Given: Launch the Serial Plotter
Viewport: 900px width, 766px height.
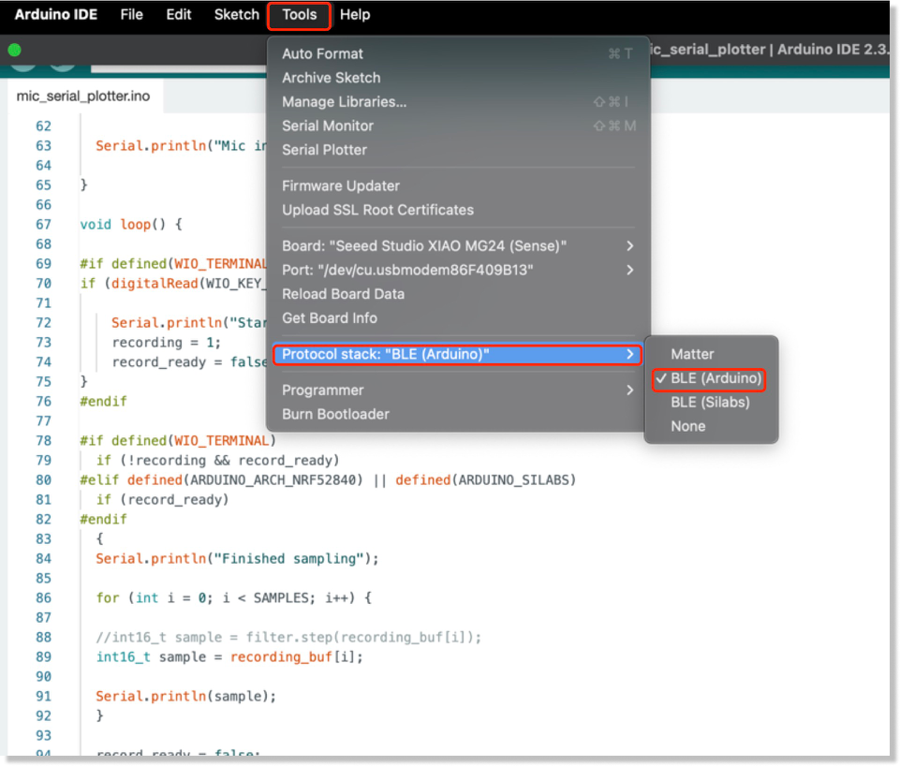Looking at the screenshot, I should pos(457,151).
